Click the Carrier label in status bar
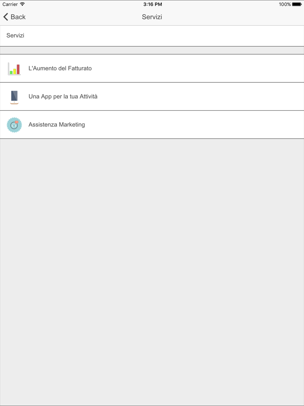This screenshot has height=406, width=304. click(10, 4)
